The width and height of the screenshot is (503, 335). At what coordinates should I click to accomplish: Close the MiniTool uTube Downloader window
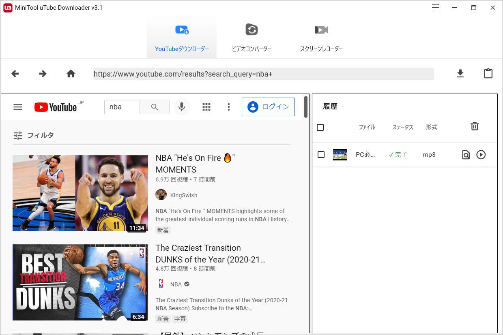click(x=493, y=8)
